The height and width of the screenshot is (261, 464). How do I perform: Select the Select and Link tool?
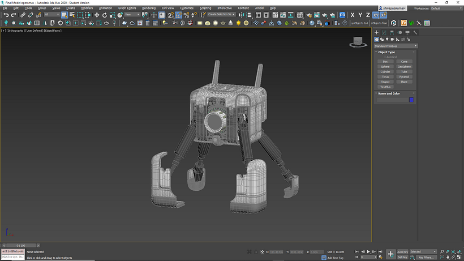tap(23, 15)
